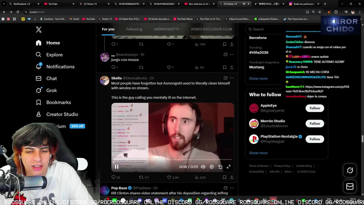Pause the Asmongold video
The image size is (364, 205).
[x=117, y=167]
